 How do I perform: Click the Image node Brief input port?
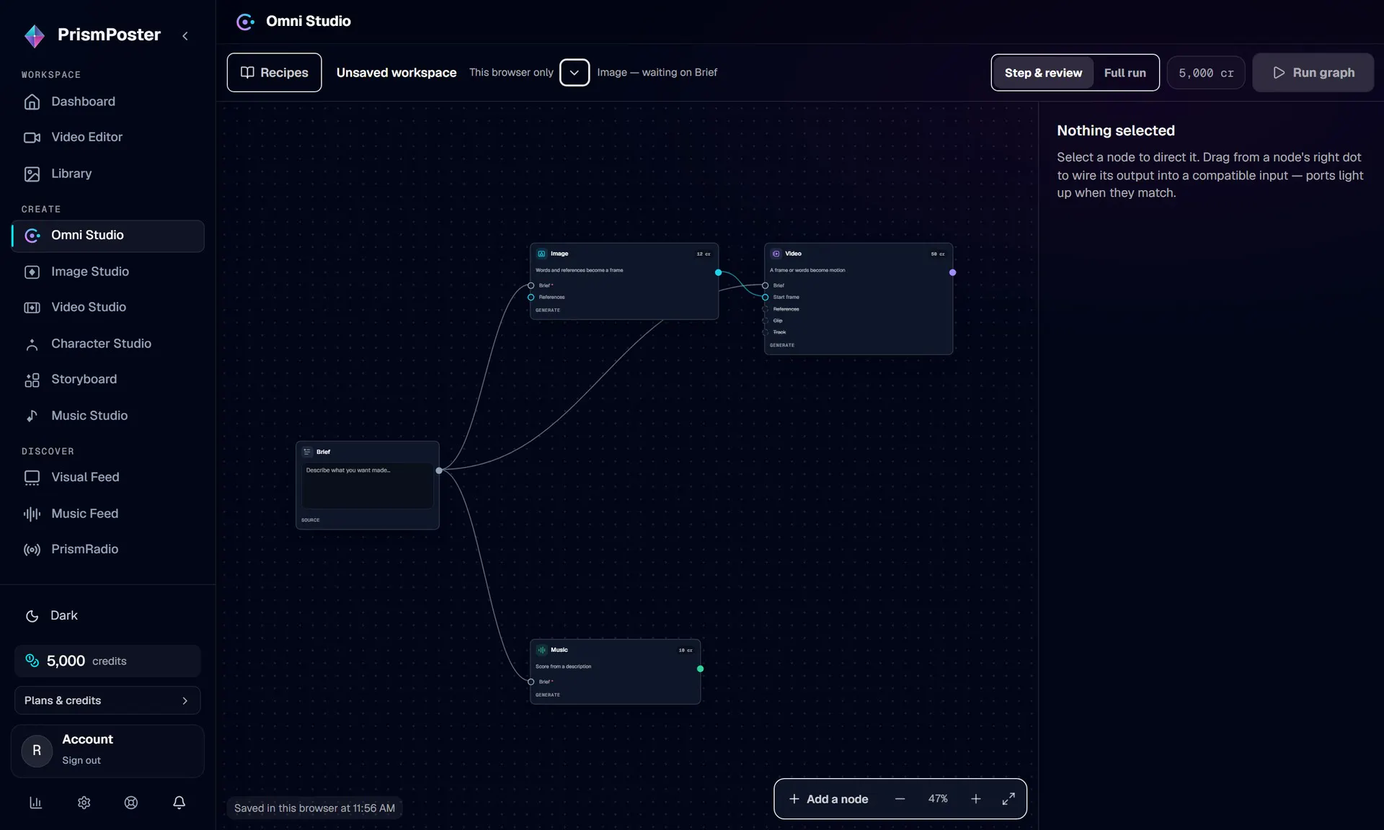(x=531, y=285)
